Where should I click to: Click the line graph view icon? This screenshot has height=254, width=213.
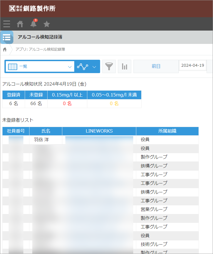[x=83, y=66]
